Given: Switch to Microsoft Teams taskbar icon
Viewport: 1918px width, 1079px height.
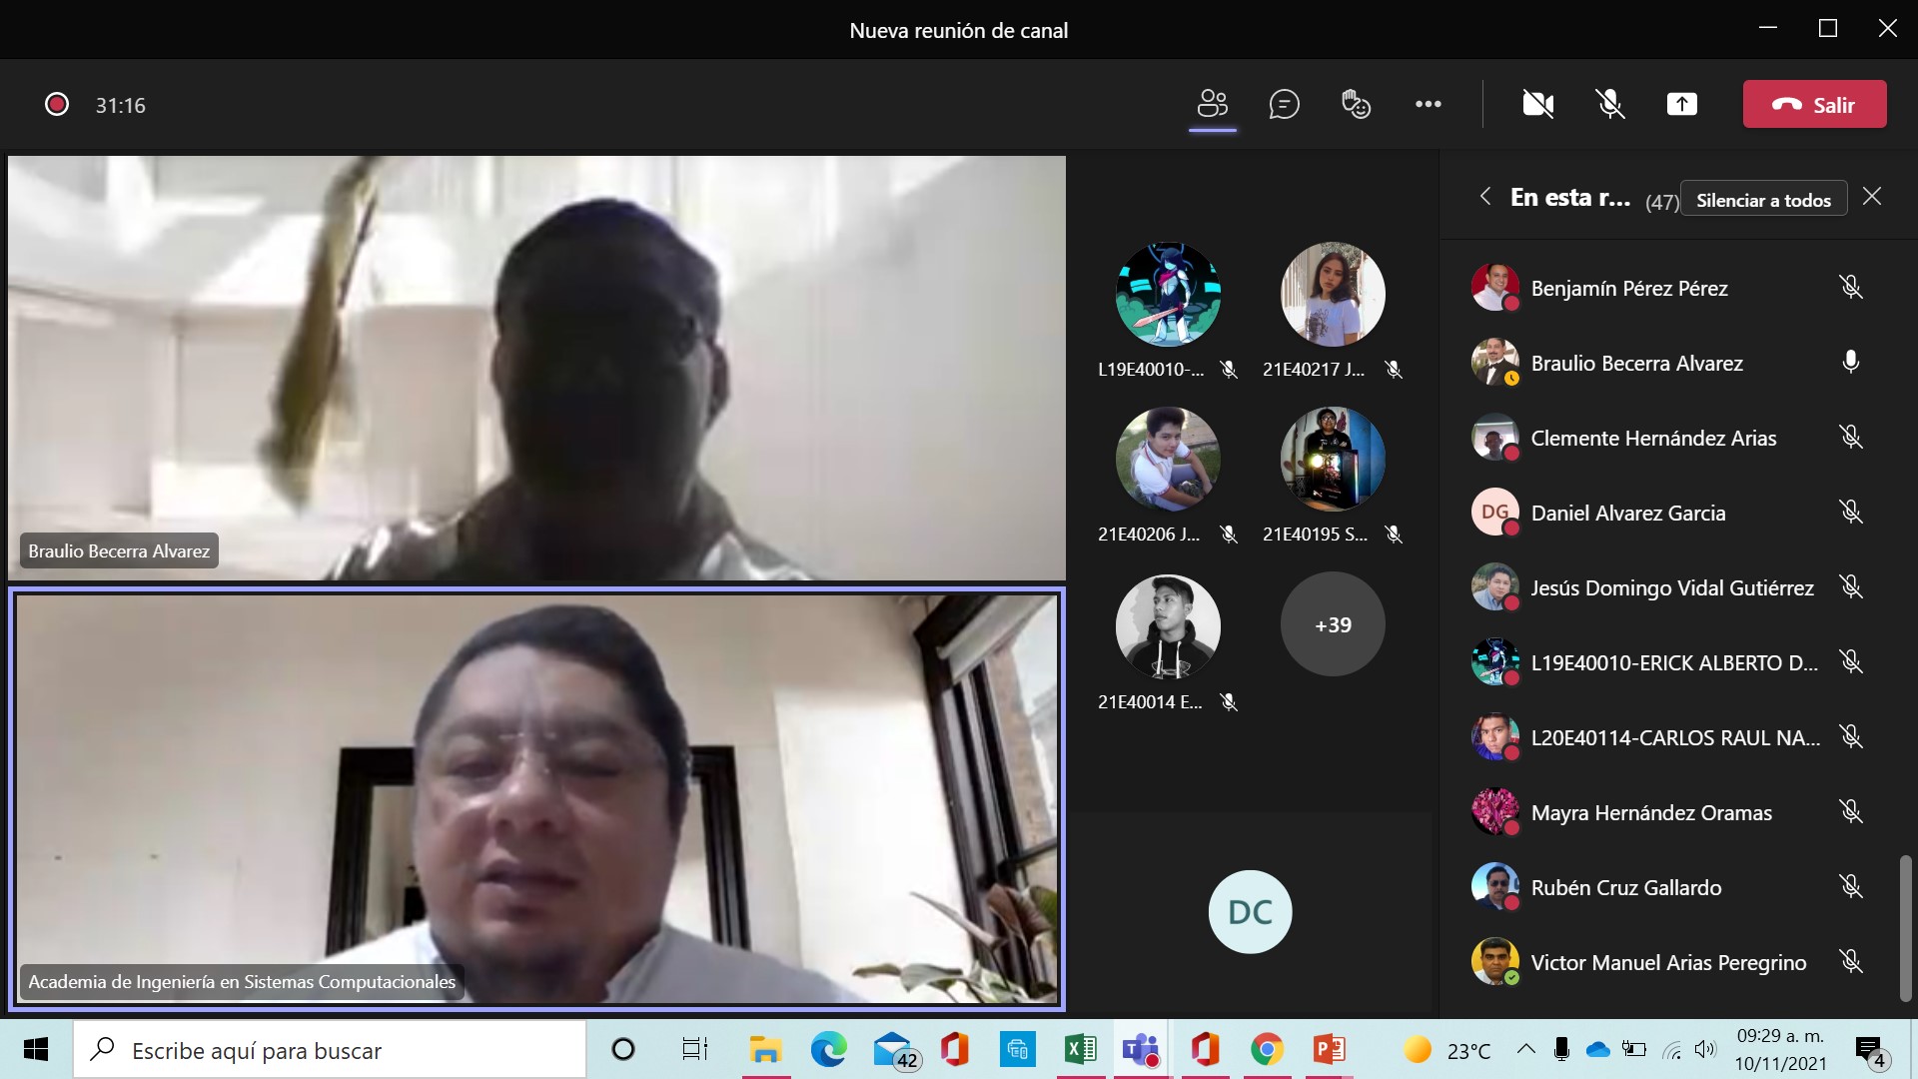Looking at the screenshot, I should tap(1141, 1050).
